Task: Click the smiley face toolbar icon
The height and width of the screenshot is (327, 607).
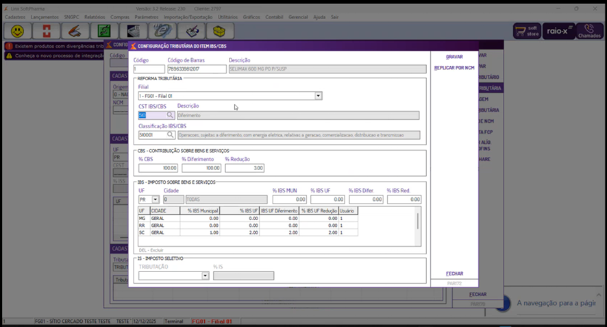Action: (18, 32)
